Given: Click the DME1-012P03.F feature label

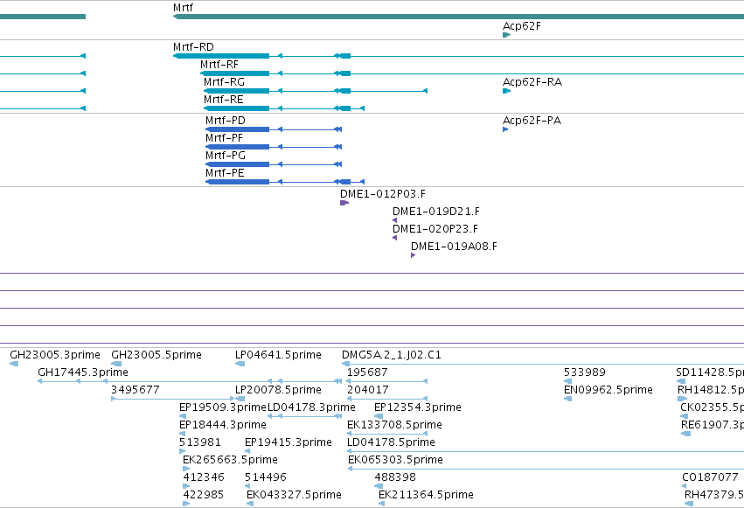Looking at the screenshot, I should (x=383, y=194).
